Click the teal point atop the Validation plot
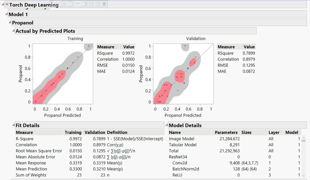 [x=185, y=46]
